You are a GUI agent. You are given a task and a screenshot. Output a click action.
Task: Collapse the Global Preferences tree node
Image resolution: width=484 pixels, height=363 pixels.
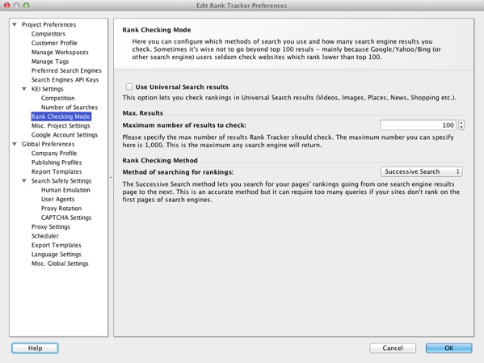(15, 144)
